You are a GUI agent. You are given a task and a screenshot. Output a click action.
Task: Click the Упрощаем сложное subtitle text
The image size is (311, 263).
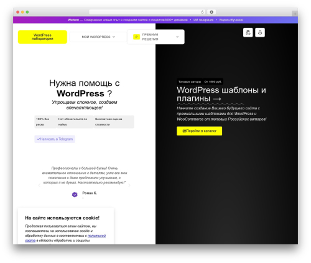click(x=85, y=105)
